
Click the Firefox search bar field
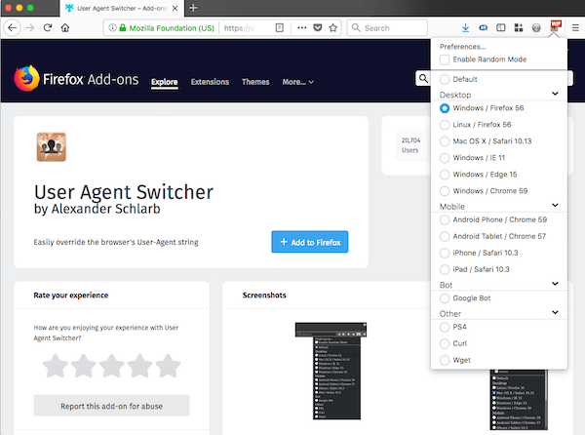387,28
